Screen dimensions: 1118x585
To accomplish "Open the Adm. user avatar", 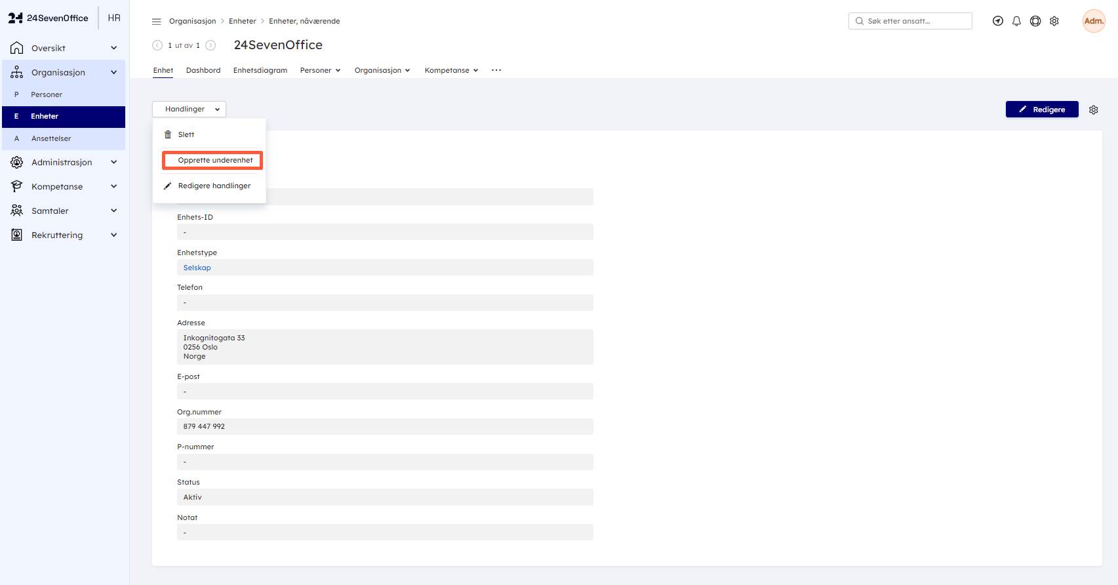I will [1094, 21].
